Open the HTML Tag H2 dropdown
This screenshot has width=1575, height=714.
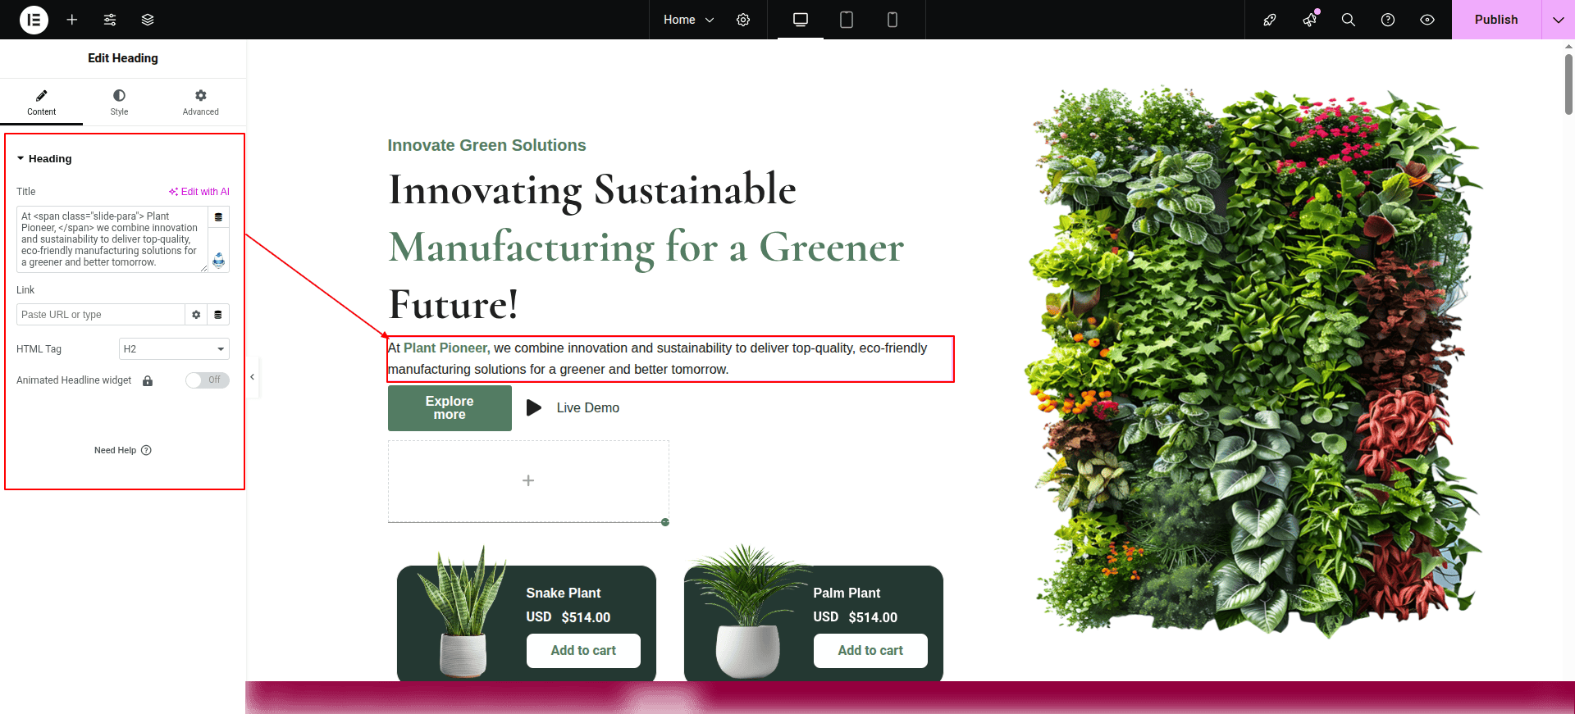(x=174, y=349)
